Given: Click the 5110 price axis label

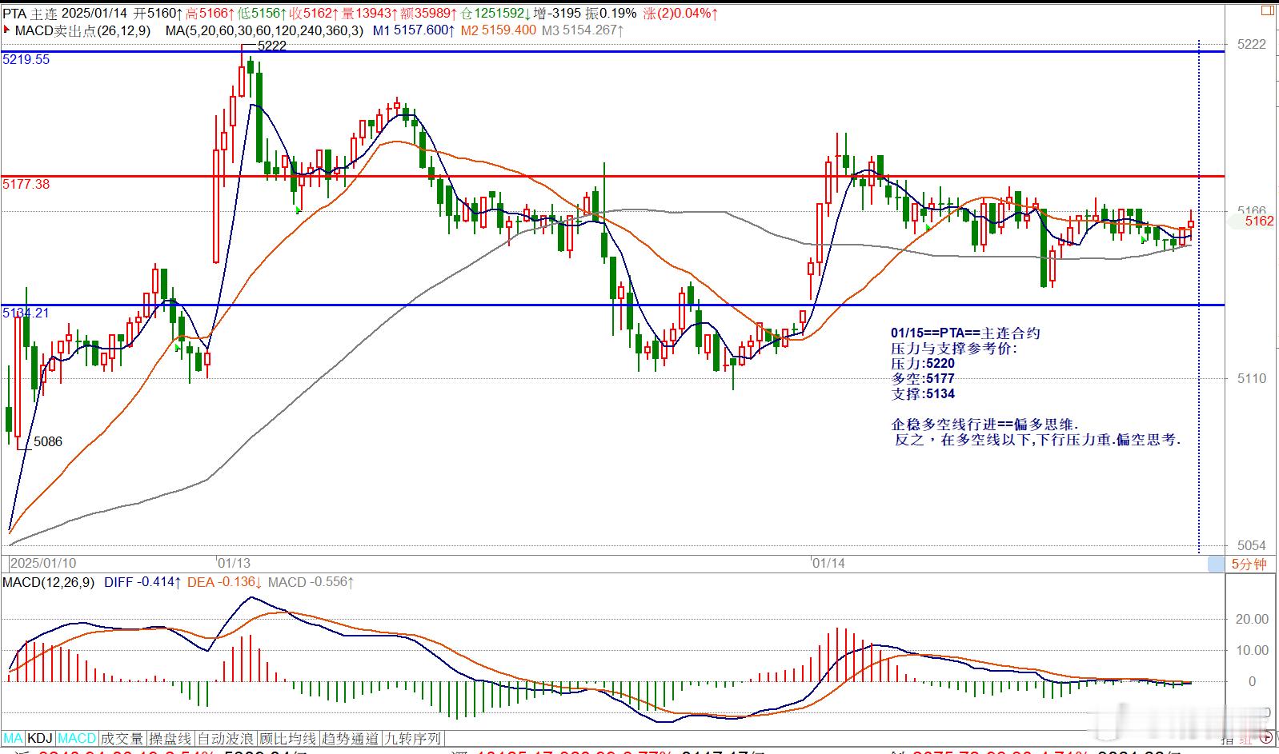Looking at the screenshot, I should [1252, 378].
